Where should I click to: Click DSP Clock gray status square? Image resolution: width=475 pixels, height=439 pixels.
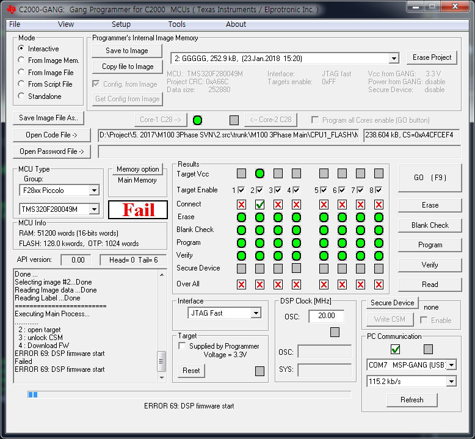335,332
